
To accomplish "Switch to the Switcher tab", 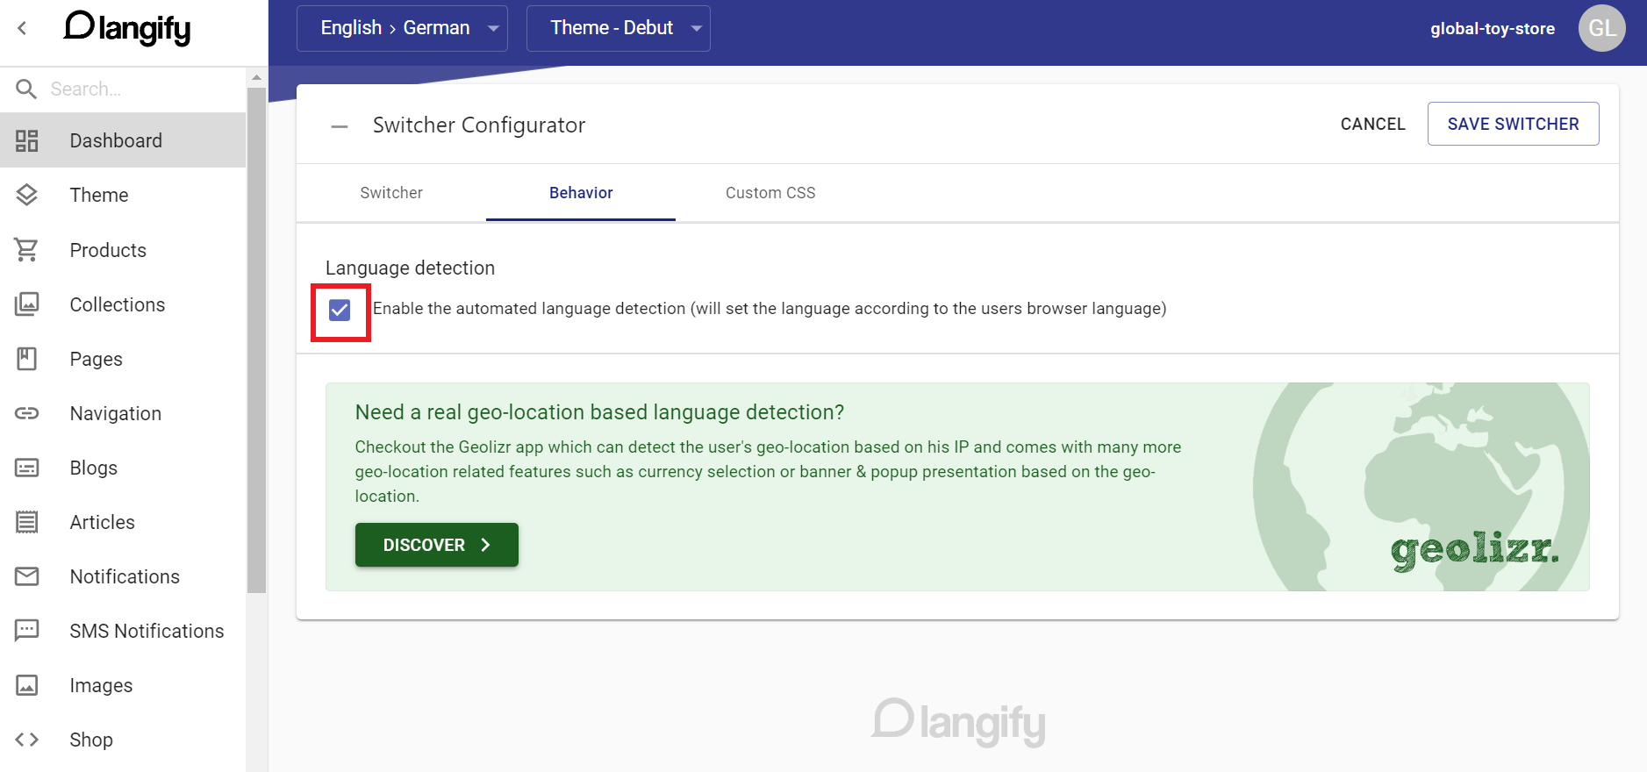I will coord(391,193).
